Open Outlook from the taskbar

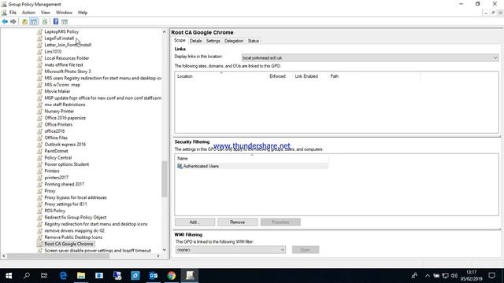click(154, 276)
